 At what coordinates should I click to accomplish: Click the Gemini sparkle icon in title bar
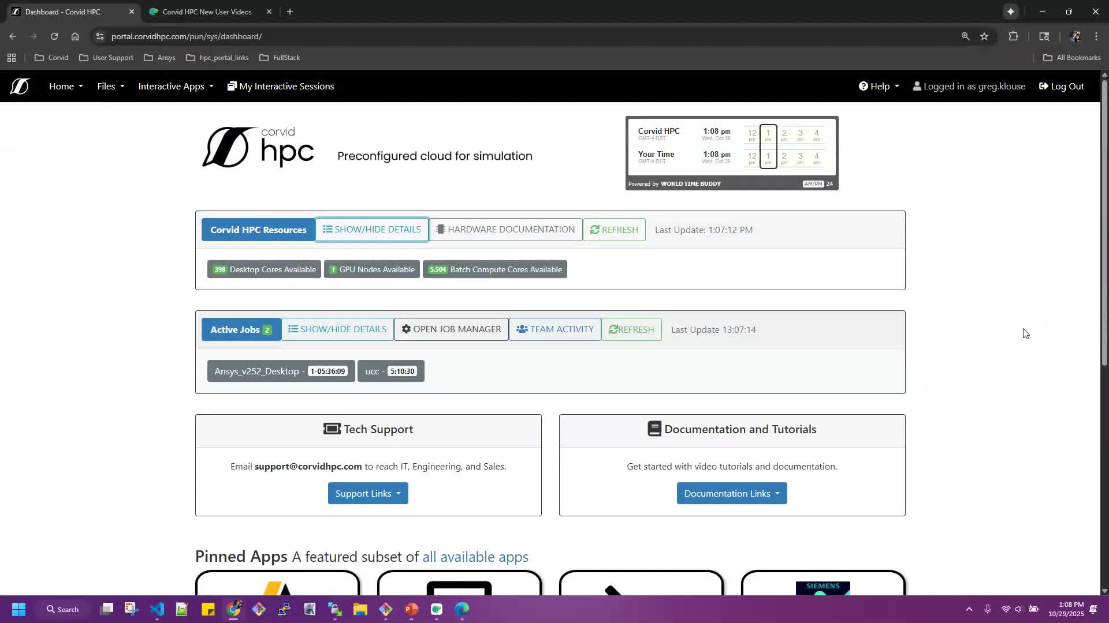(1011, 12)
